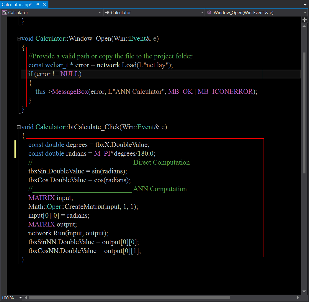Image resolution: width=309 pixels, height=302 pixels.
Task: Click the "MB_OK" constant
Action: tap(180, 92)
